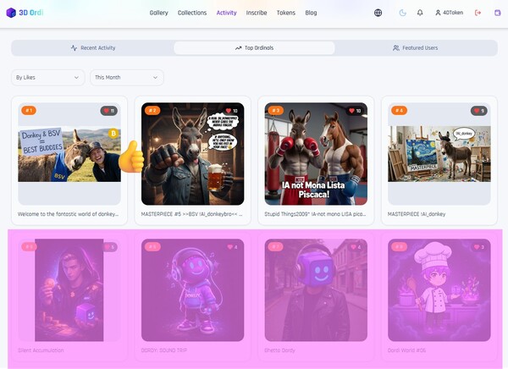Like the #2 MASTERPIECE #5 heart
508x369 pixels.
coord(229,111)
